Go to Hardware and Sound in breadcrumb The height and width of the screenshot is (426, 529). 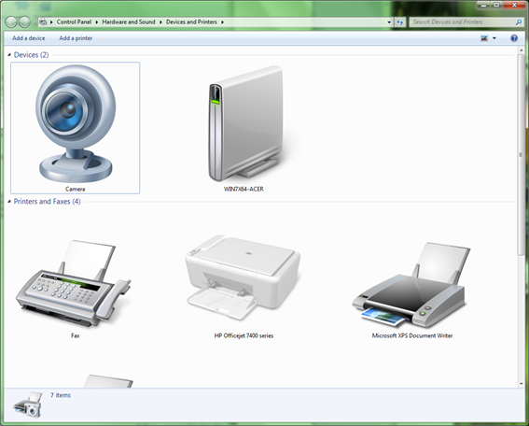129,22
